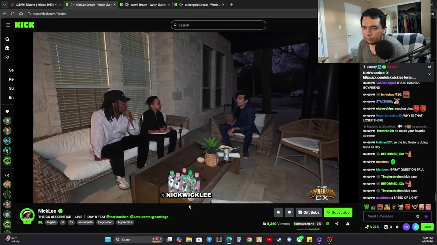
Task: Go to Home in Kick sidebar
Action: [x=7, y=39]
